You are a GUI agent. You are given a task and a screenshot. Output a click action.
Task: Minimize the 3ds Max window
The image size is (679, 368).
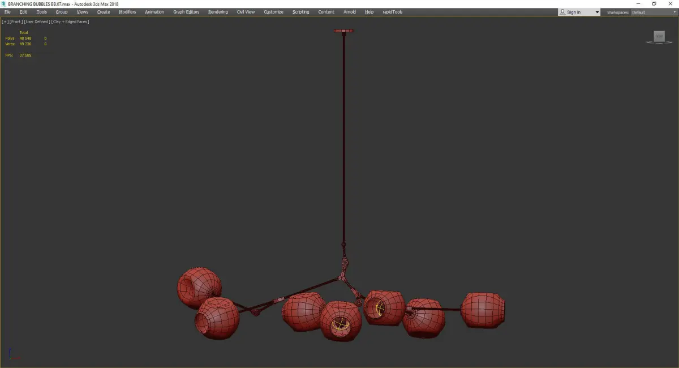pyautogui.click(x=638, y=3)
